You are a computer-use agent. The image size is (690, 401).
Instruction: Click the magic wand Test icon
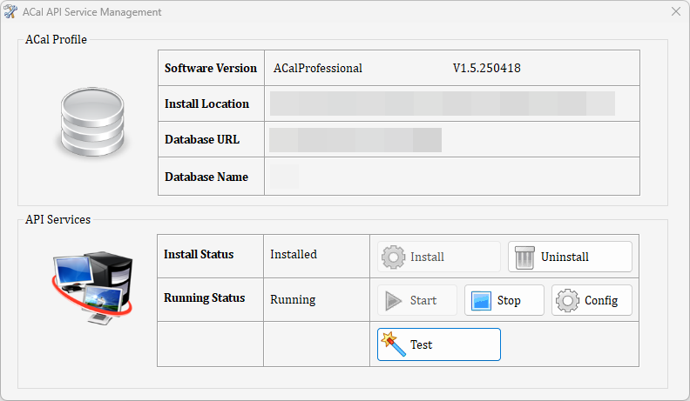click(x=394, y=344)
